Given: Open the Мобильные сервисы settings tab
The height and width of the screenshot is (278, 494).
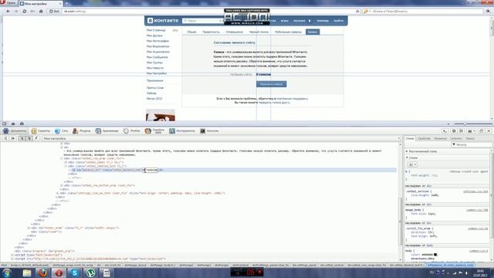Looking at the screenshot, I should (288, 32).
